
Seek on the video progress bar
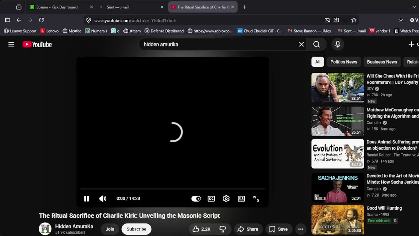coord(173,189)
